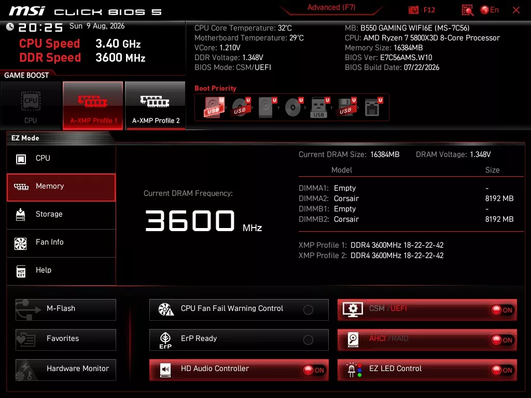Click the DIMMB2 Corsair row
This screenshot has height=398, width=531.
coord(406,219)
